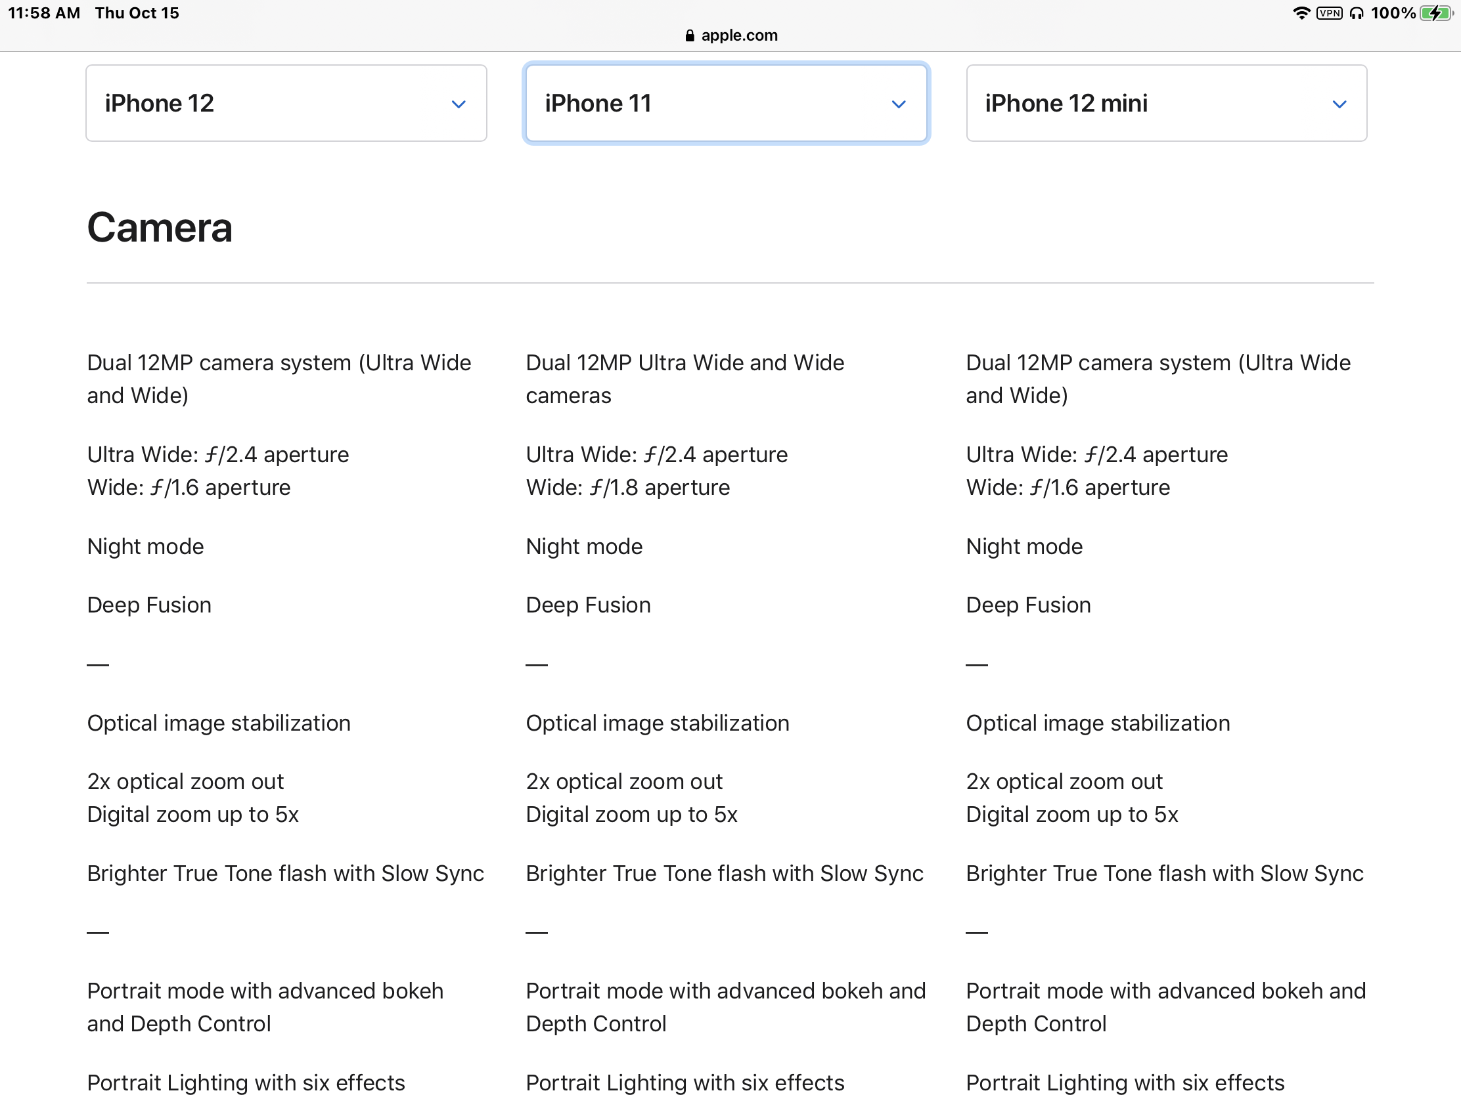Tap the 11:58 AM clock
This screenshot has width=1461, height=1095.
coord(43,13)
